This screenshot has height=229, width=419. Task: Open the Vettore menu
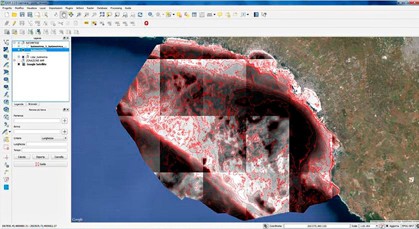tap(80, 8)
